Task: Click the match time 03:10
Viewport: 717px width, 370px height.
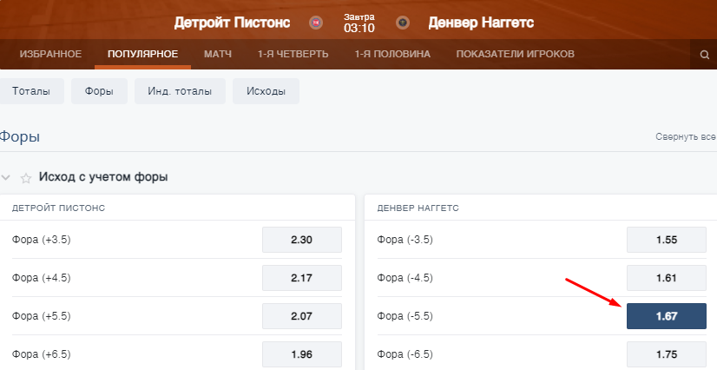Action: [359, 28]
